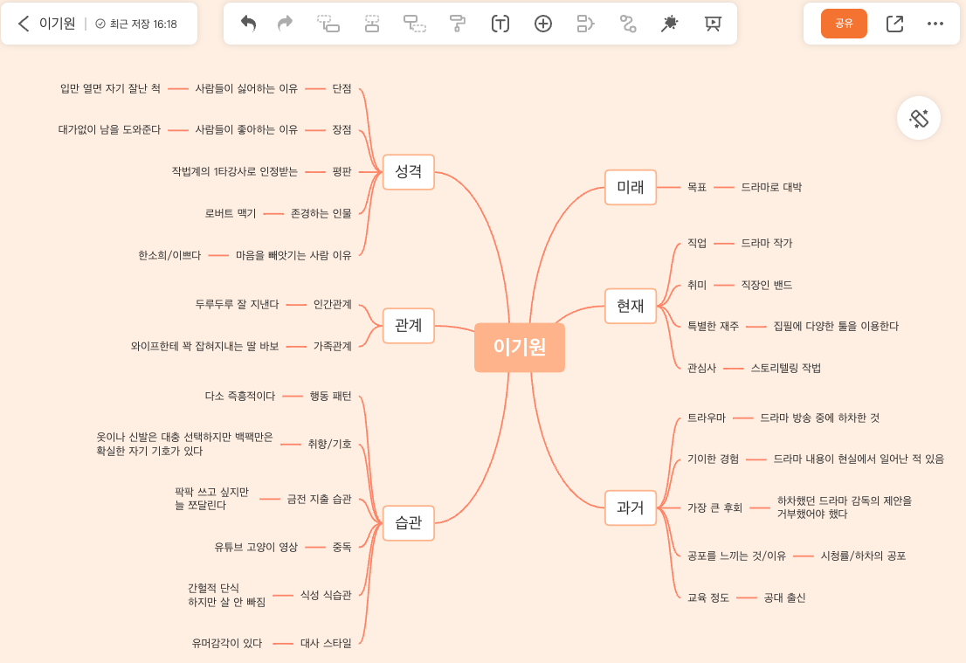Open the floating style brush button
966x663 pixels.
[919, 118]
